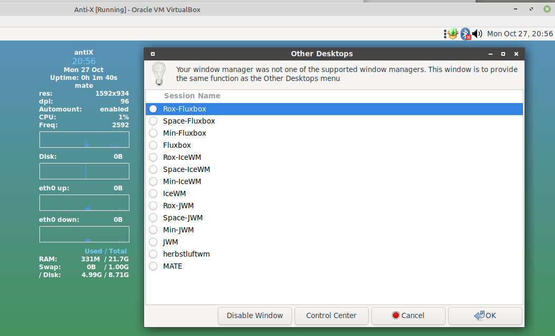Click the window menu icon in the Other Desktops title bar
Image resolution: width=555 pixels, height=336 pixels.
point(153,54)
